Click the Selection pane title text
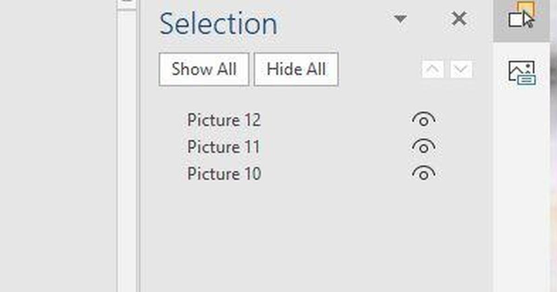557x292 pixels. 218,22
